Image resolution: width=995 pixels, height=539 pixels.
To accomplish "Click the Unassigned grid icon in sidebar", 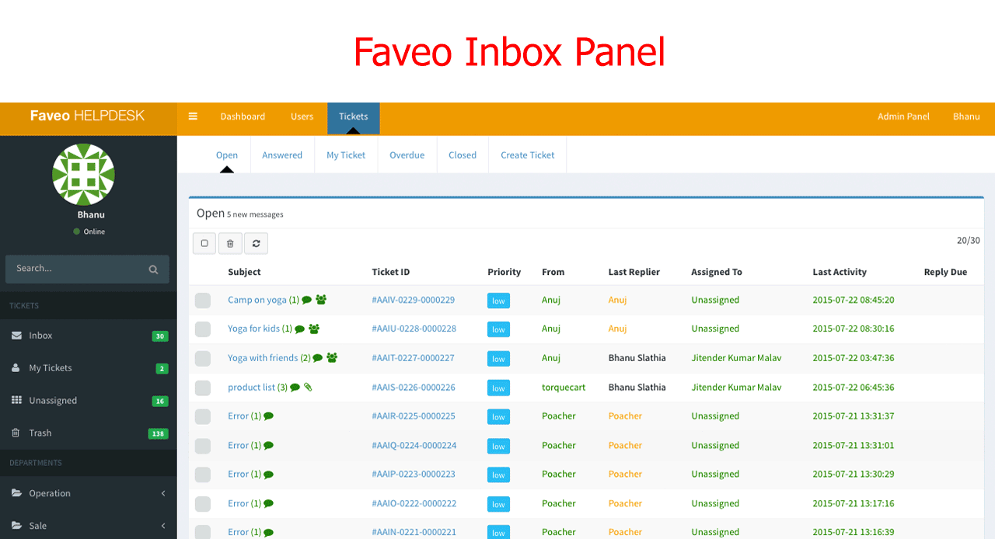I will coord(16,400).
